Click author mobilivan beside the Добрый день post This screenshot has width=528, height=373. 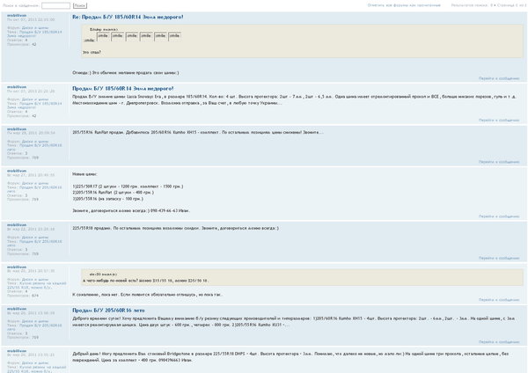[17, 350]
